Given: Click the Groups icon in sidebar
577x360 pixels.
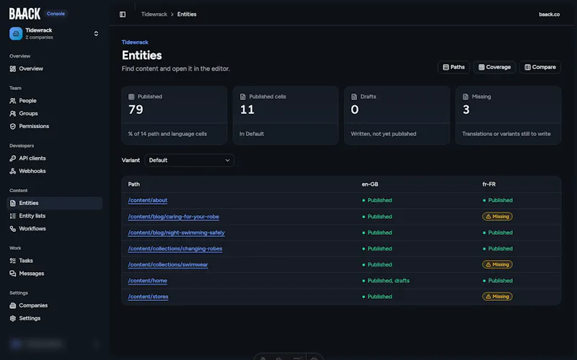Looking at the screenshot, I should point(13,114).
